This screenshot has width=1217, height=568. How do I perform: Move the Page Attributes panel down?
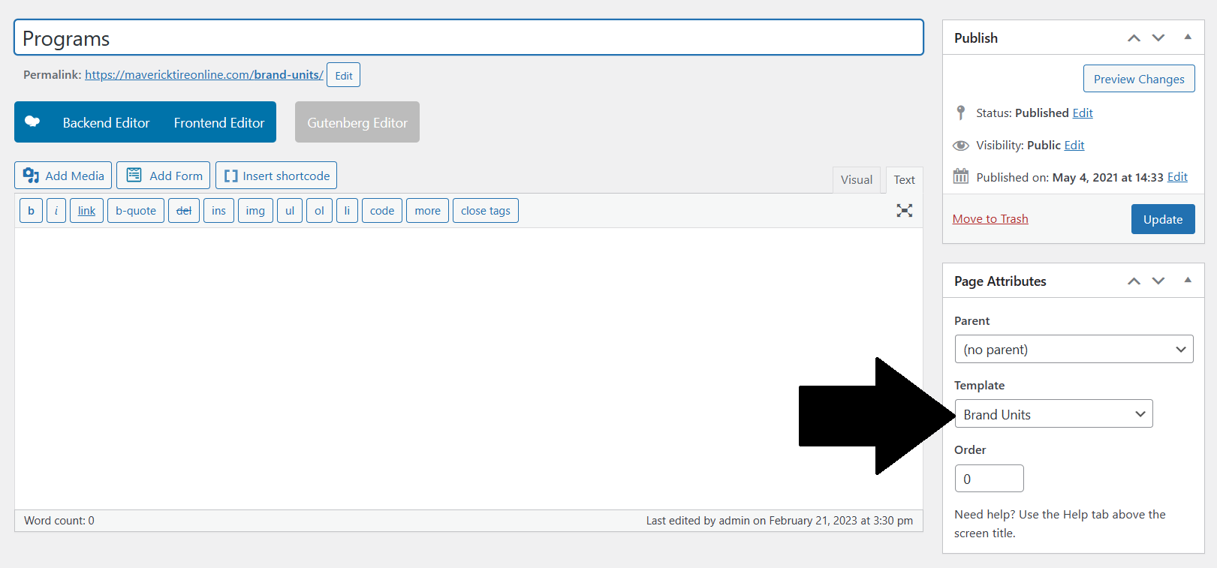(1158, 281)
